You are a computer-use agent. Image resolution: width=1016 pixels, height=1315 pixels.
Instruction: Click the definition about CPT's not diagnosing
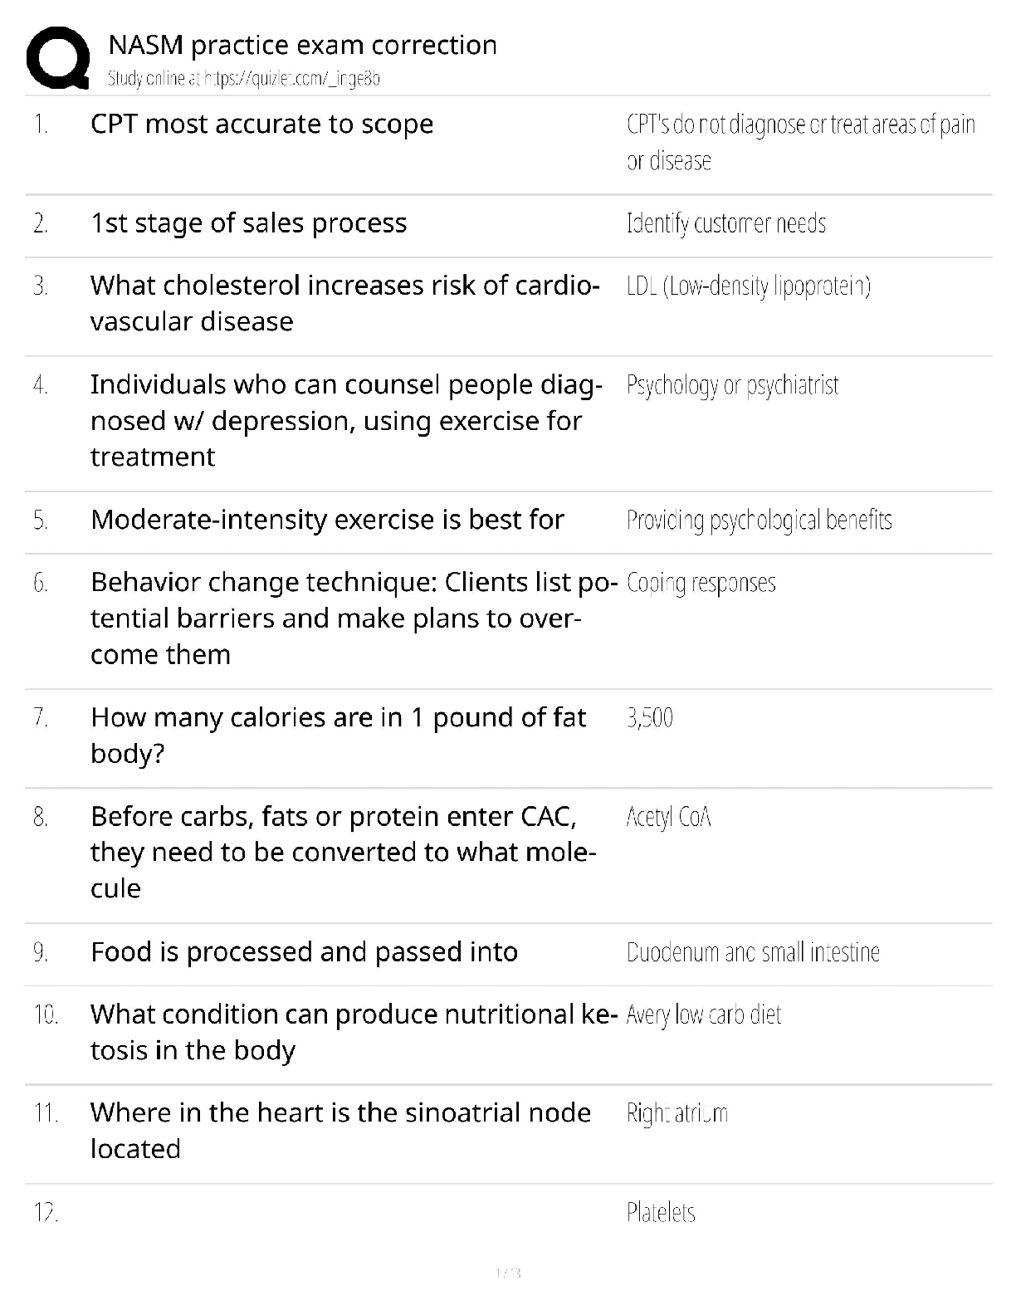800,142
